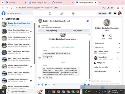This screenshot has height=94, width=125.
Task: Open emoji picker in message box
Action: click(x=85, y=84)
